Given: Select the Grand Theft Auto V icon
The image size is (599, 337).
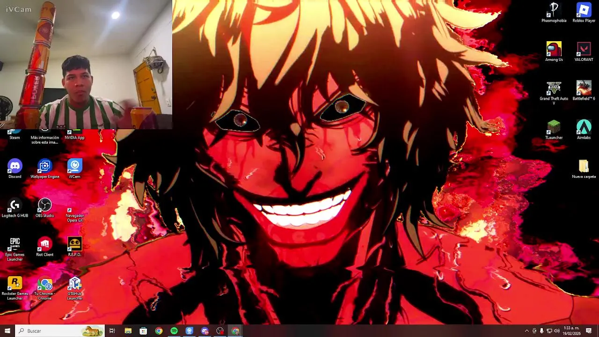Looking at the screenshot, I should click(x=554, y=93).
